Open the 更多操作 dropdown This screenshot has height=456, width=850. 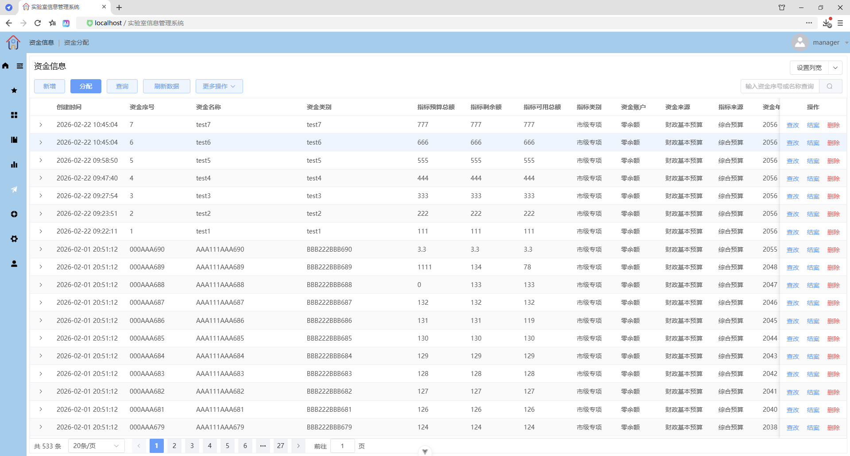[x=219, y=86]
